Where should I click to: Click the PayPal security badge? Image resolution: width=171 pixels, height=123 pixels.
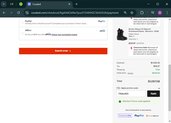click(x=139, y=116)
